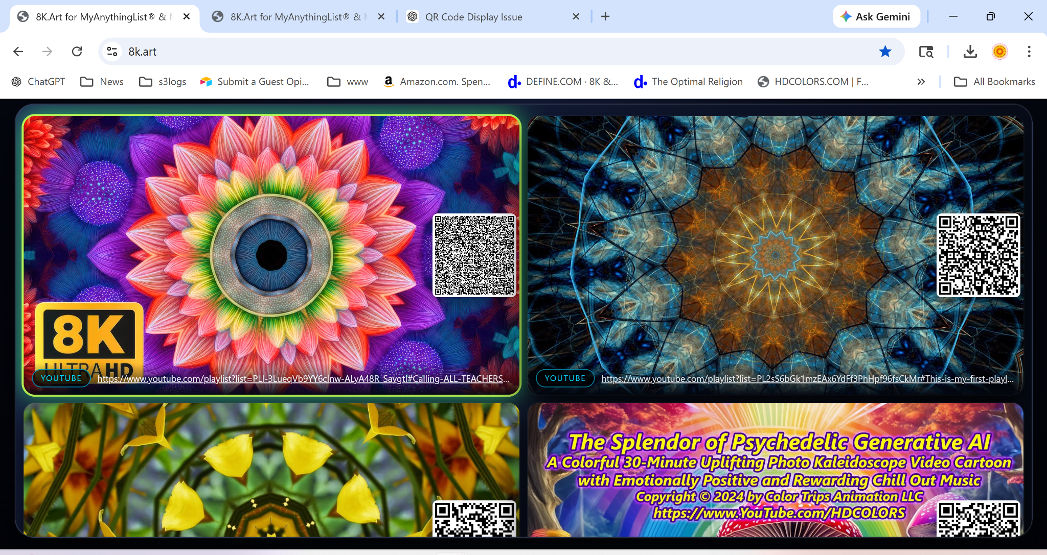The width and height of the screenshot is (1047, 555).
Task: Click the blue bookmark star
Action: [885, 52]
